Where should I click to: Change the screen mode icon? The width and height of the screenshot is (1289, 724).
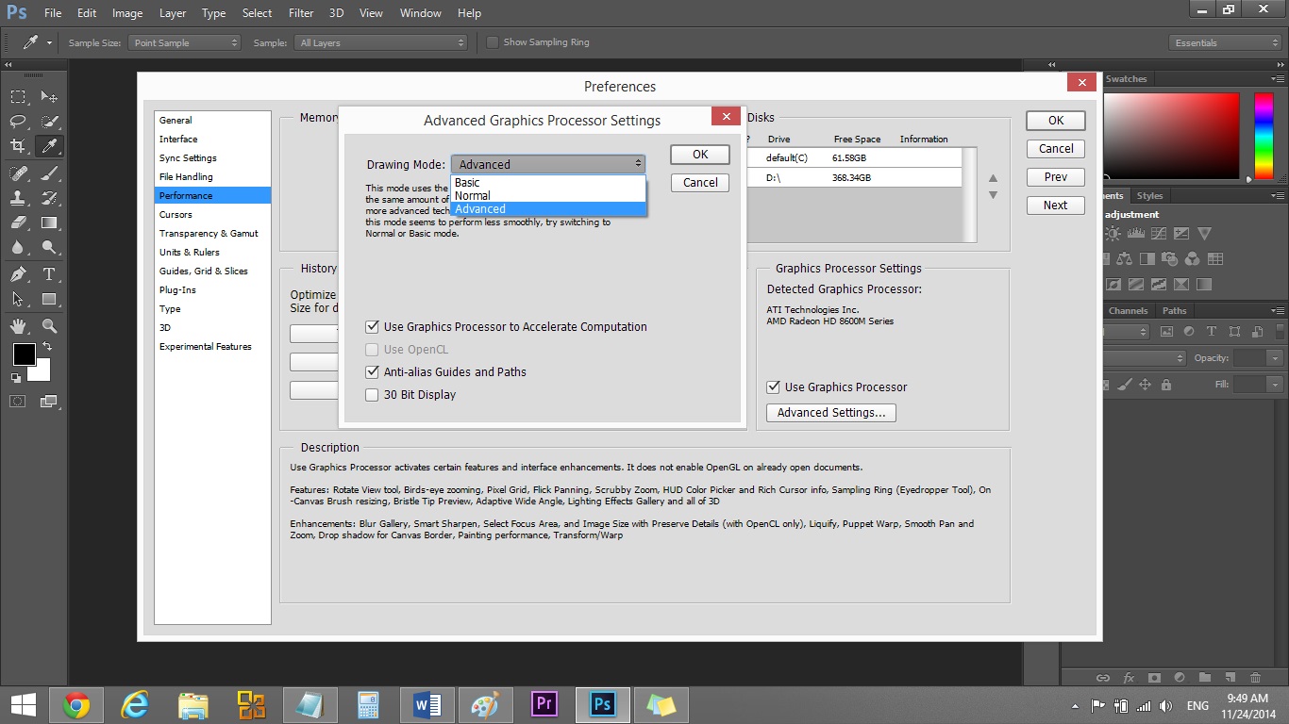coord(49,401)
